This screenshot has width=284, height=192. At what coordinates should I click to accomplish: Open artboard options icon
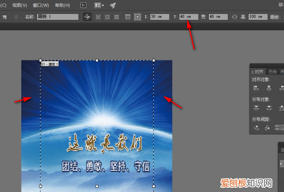[128, 17]
